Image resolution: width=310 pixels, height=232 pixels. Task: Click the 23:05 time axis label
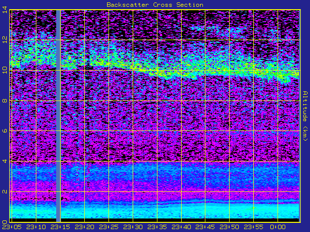pos(12,227)
